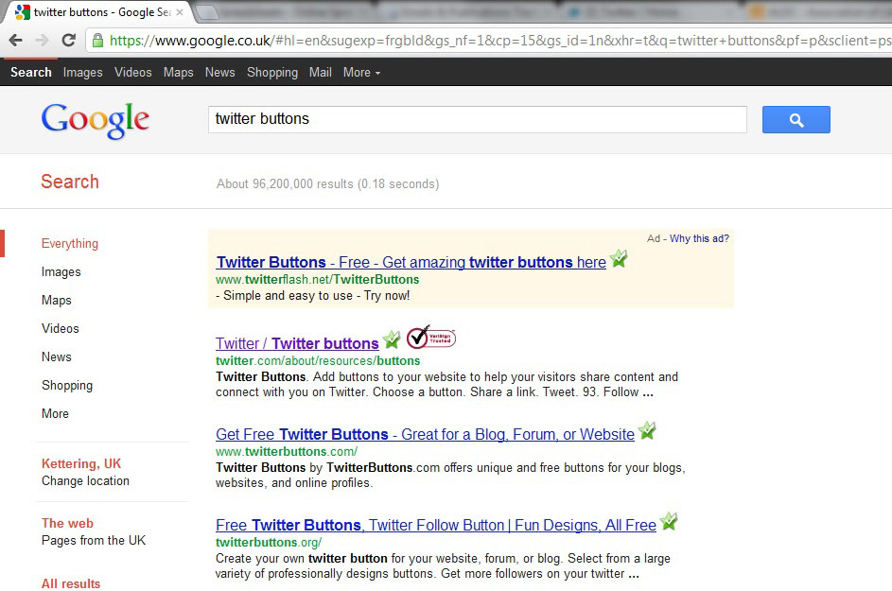Open Get Free Twitter Buttons result link
Screen dimensions: 892x591
tap(425, 434)
